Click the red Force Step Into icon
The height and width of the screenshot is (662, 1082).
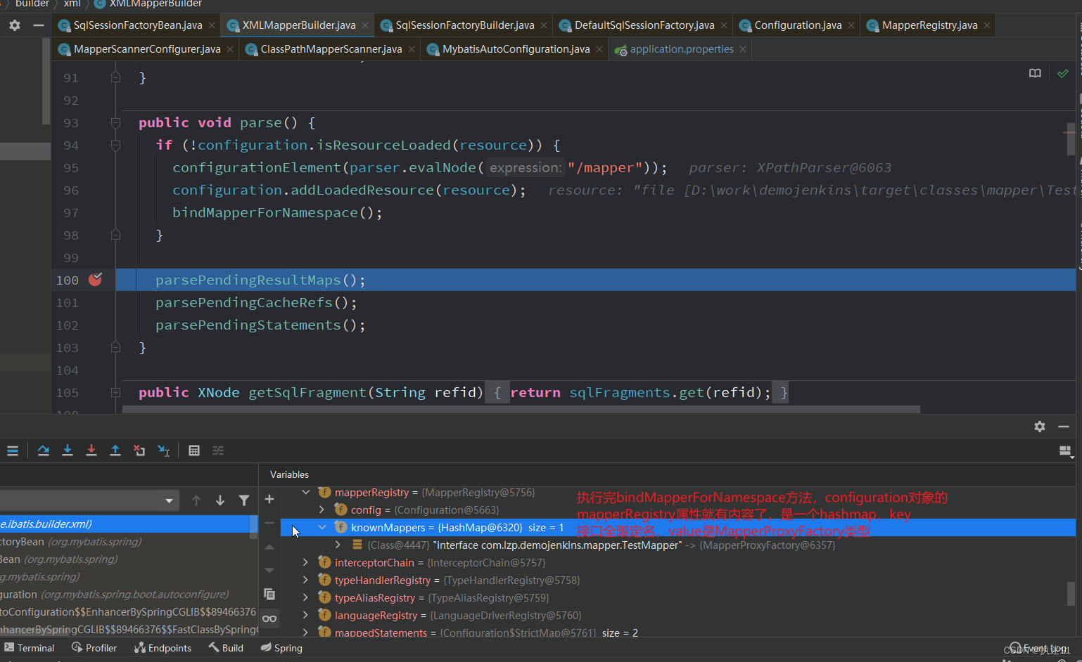click(x=91, y=450)
